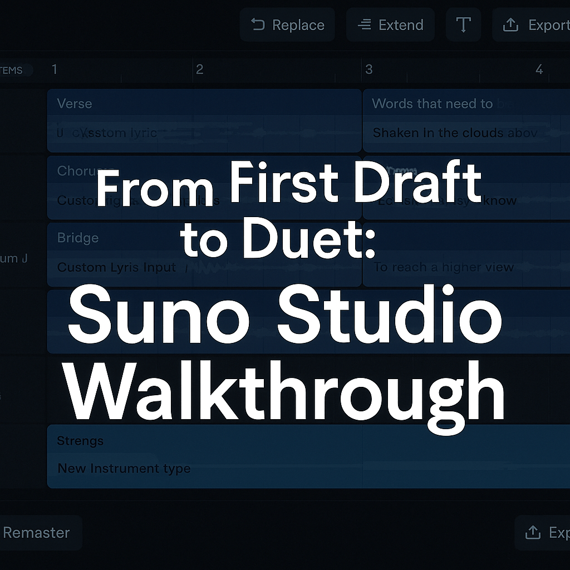Jump to bar 1 on timeline ruler
570x570 pixels.
point(55,70)
